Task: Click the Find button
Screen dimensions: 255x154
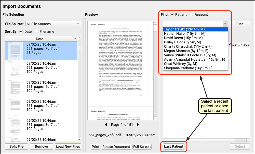Action: tap(240, 24)
